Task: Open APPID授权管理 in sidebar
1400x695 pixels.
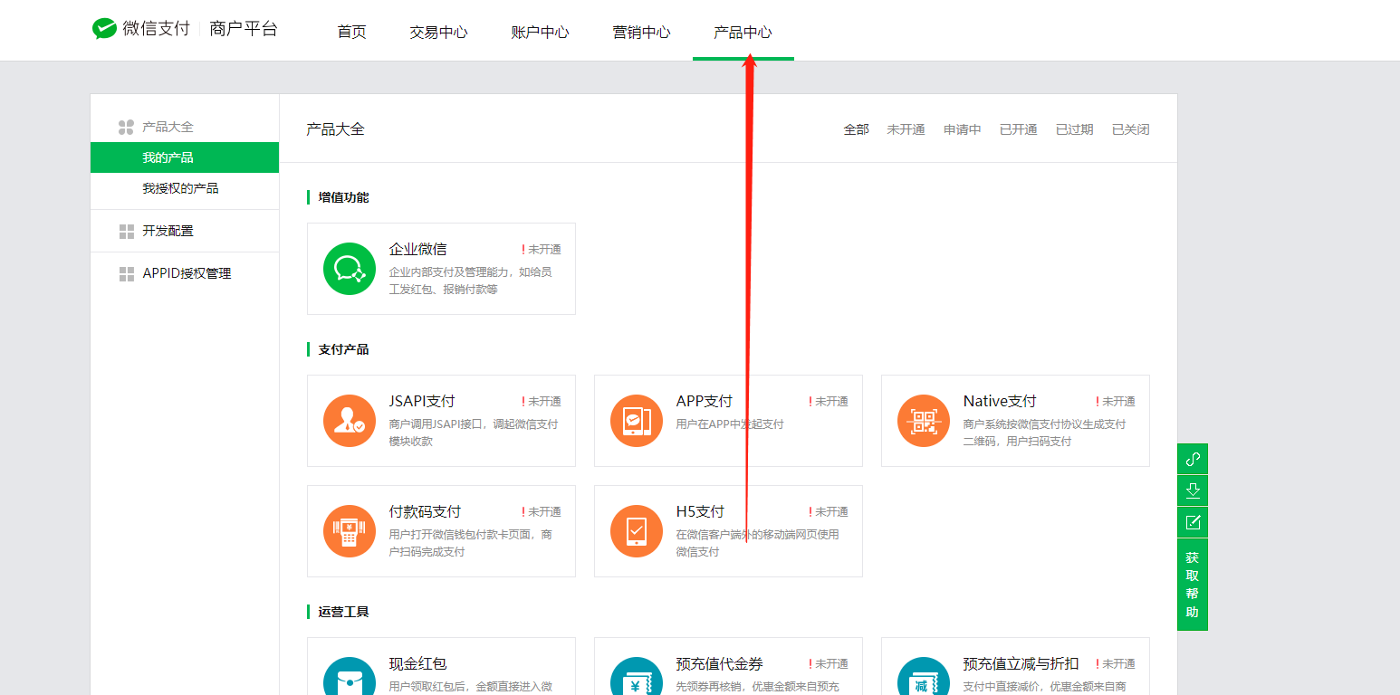Action: point(187,273)
